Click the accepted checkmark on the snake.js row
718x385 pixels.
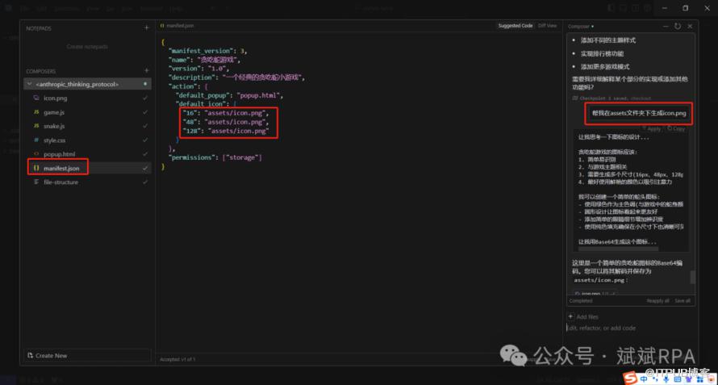(x=145, y=126)
